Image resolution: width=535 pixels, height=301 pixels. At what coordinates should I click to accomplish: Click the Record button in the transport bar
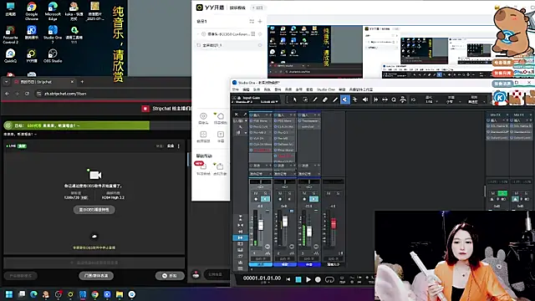[318, 279]
